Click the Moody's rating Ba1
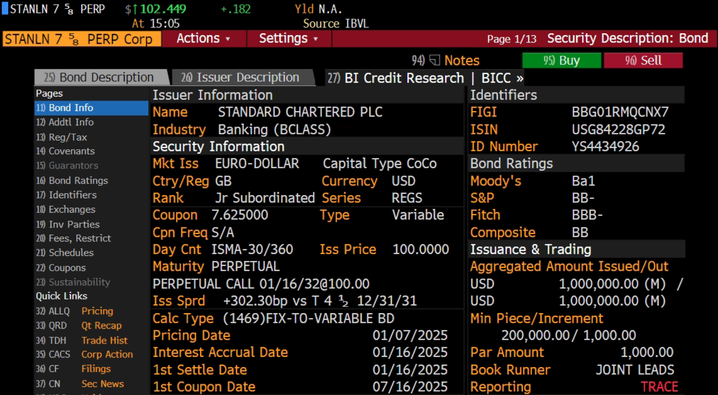The height and width of the screenshot is (395, 718). pos(583,181)
